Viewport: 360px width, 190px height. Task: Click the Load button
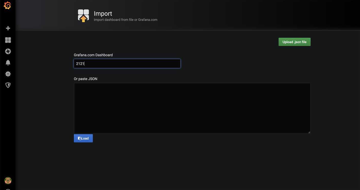tap(83, 138)
